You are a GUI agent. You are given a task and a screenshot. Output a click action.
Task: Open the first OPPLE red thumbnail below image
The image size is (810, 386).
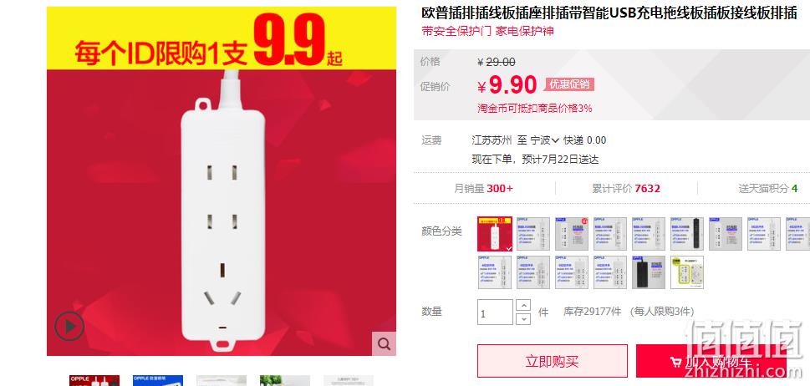94,381
